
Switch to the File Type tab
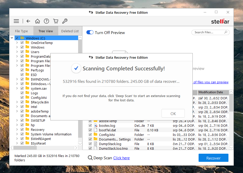(x=21, y=31)
